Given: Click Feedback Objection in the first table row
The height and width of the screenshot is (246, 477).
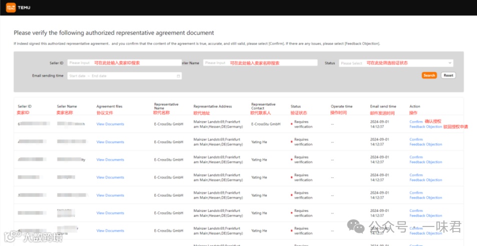Looking at the screenshot, I should click(x=425, y=126).
